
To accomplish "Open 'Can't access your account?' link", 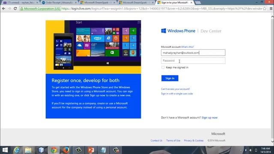I will [x=175, y=89].
